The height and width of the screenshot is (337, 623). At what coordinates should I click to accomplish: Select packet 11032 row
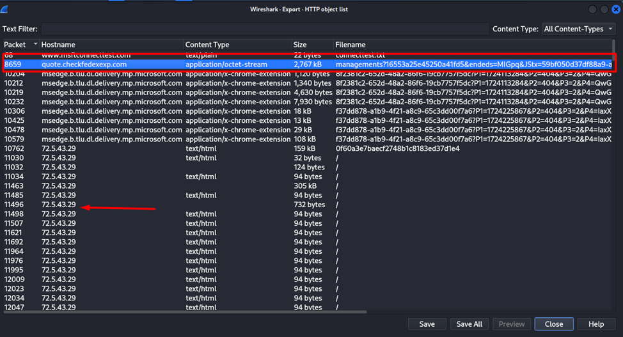point(308,168)
